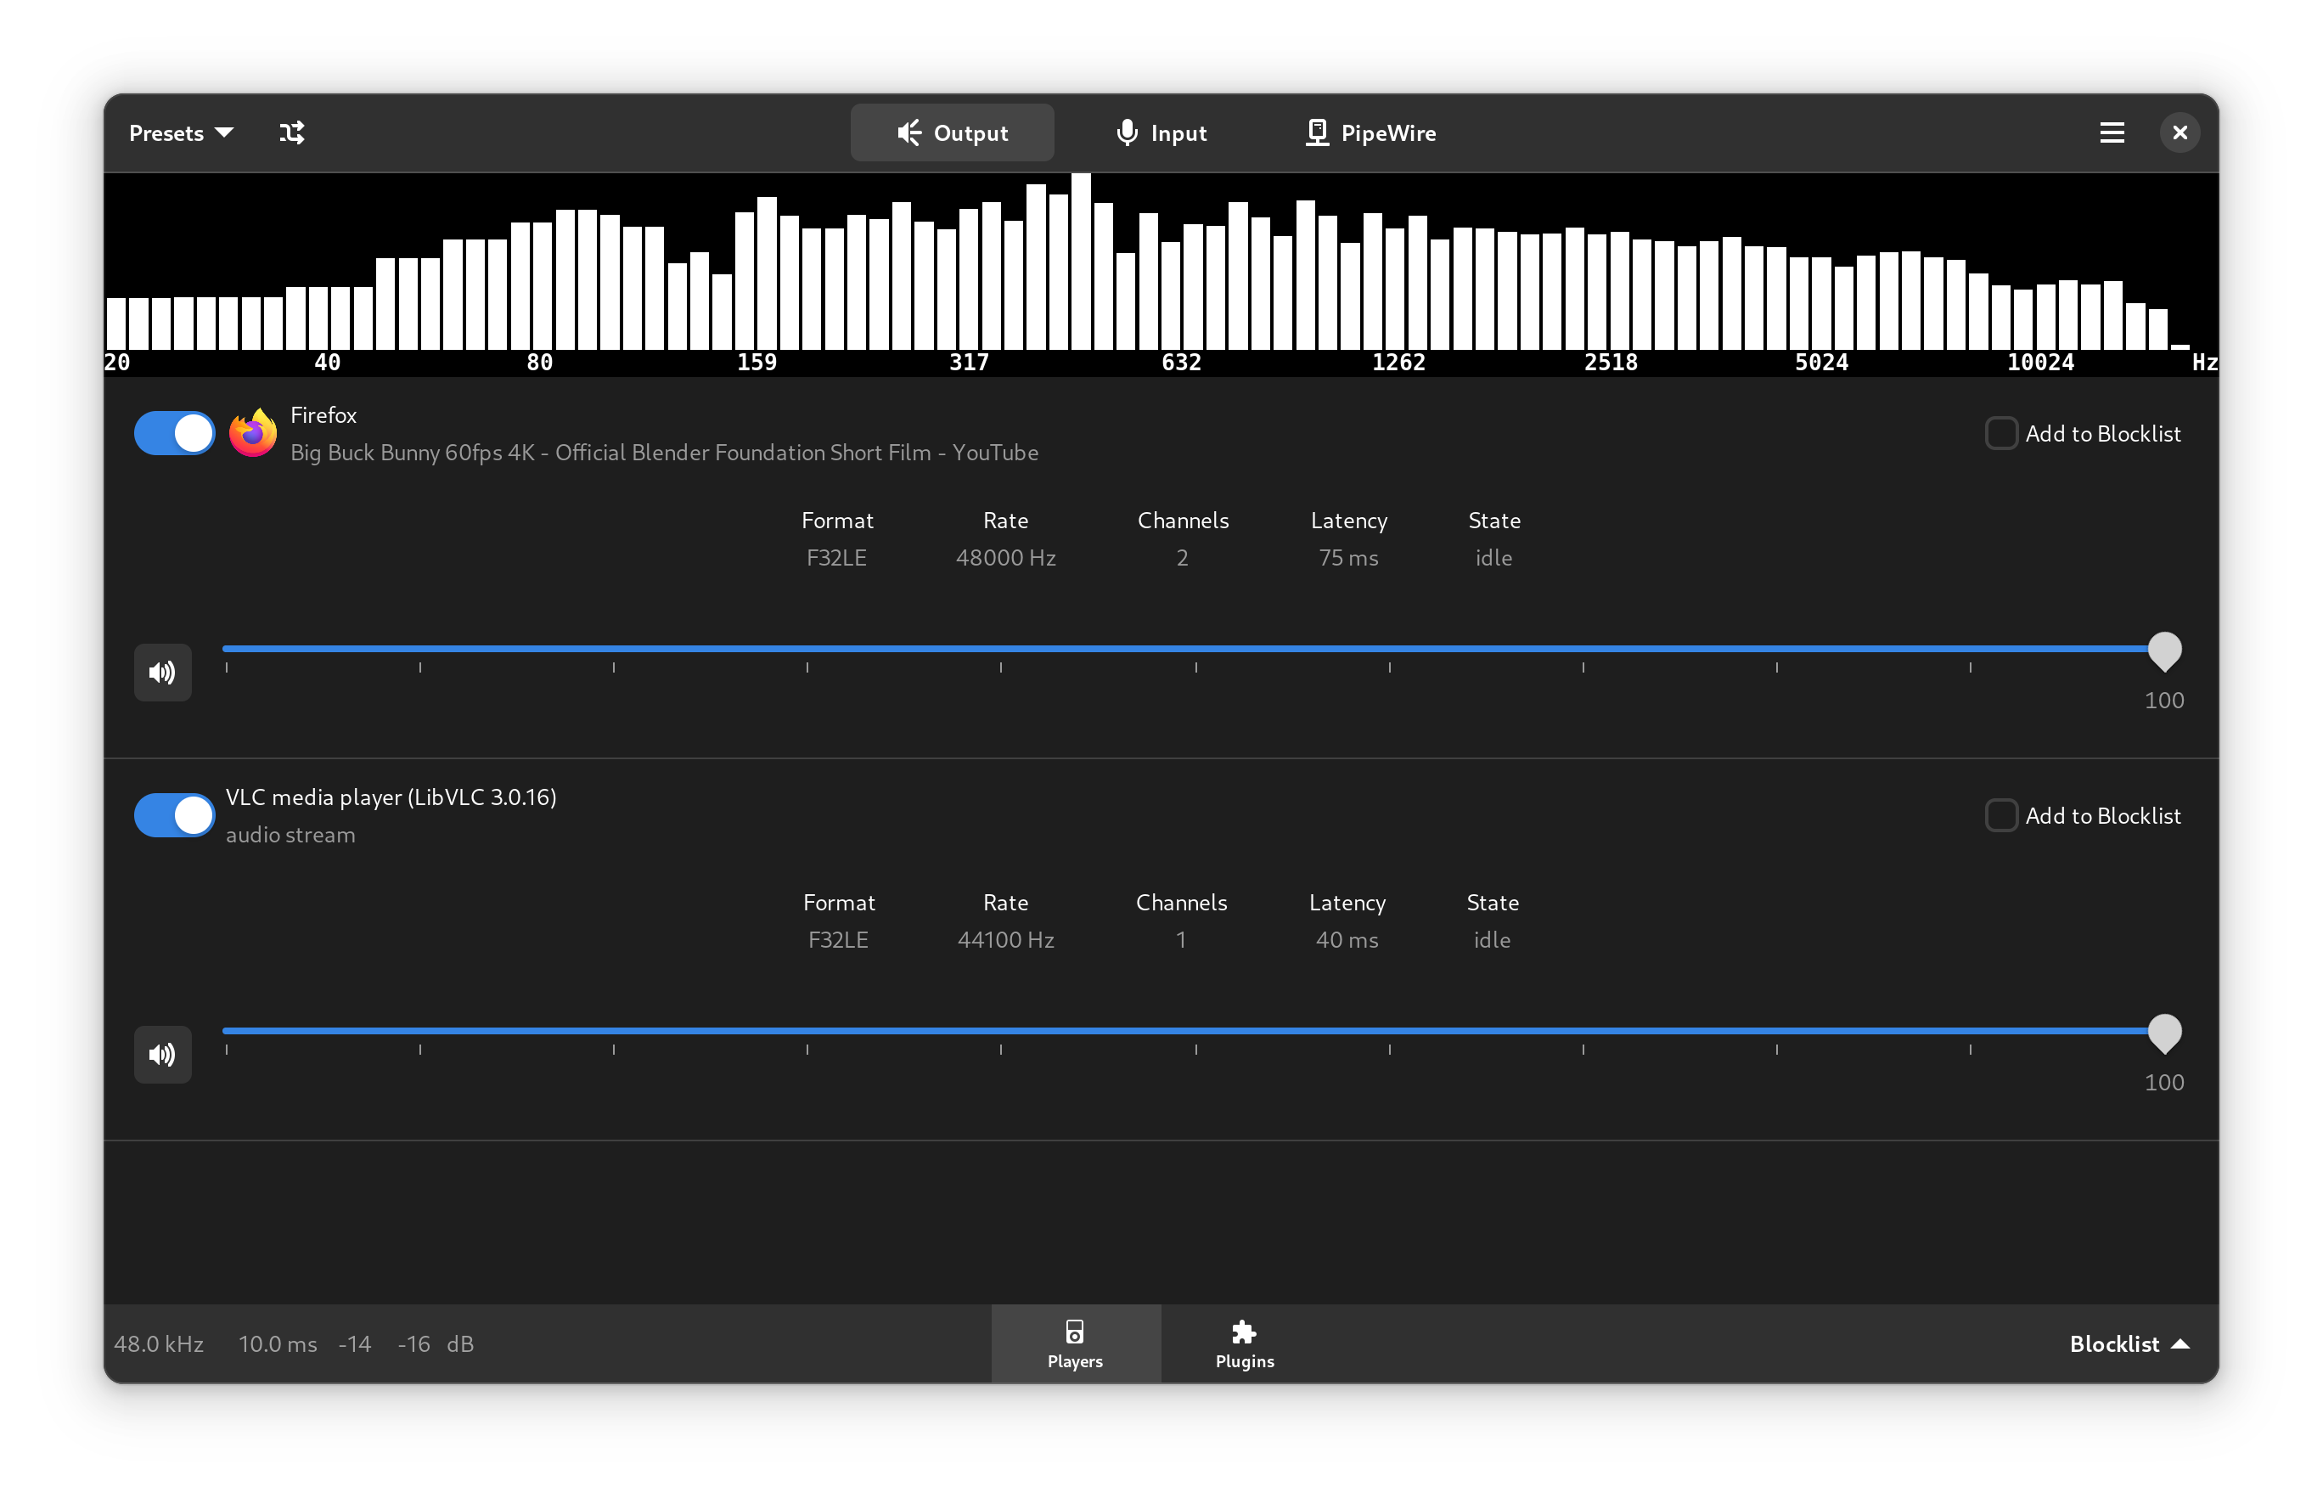This screenshot has height=1498, width=2323.
Task: Switch to the Output tab
Action: [952, 132]
